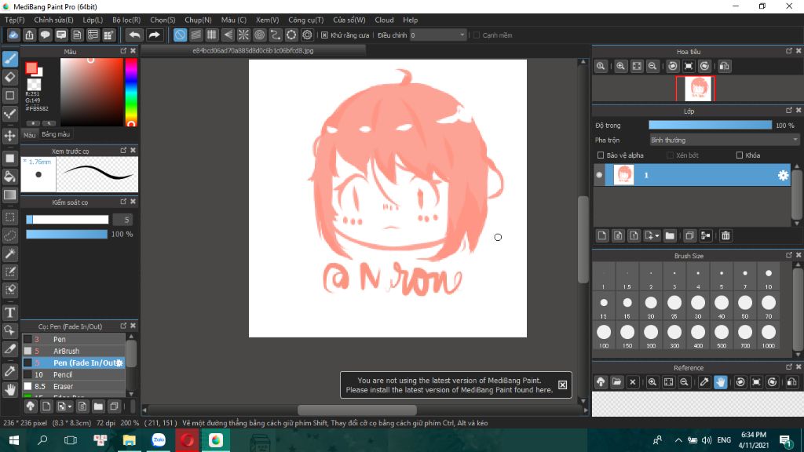Image resolution: width=804 pixels, height=452 pixels.
Task: Select the Move tool
Action: [x=9, y=136]
